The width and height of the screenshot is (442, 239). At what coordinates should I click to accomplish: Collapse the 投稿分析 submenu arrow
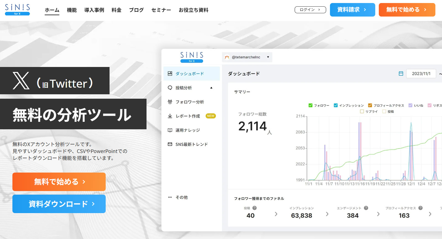211,88
